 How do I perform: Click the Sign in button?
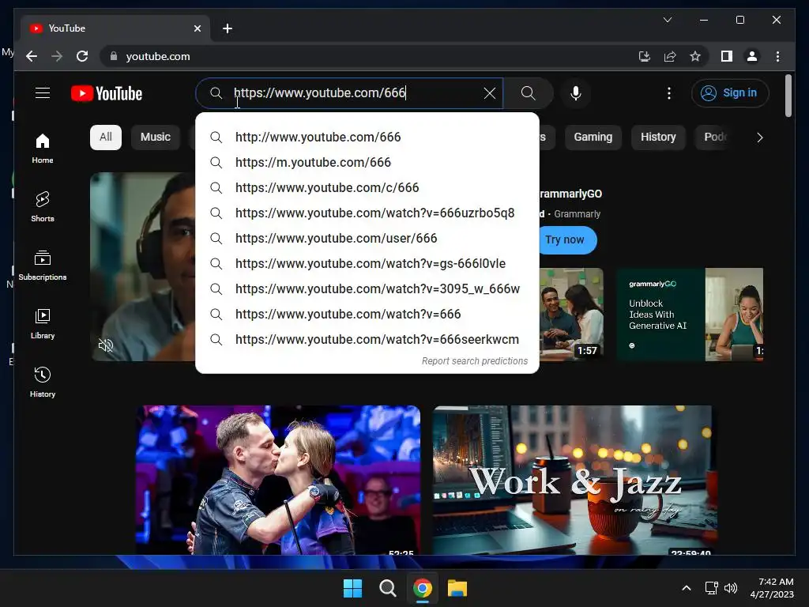730,93
